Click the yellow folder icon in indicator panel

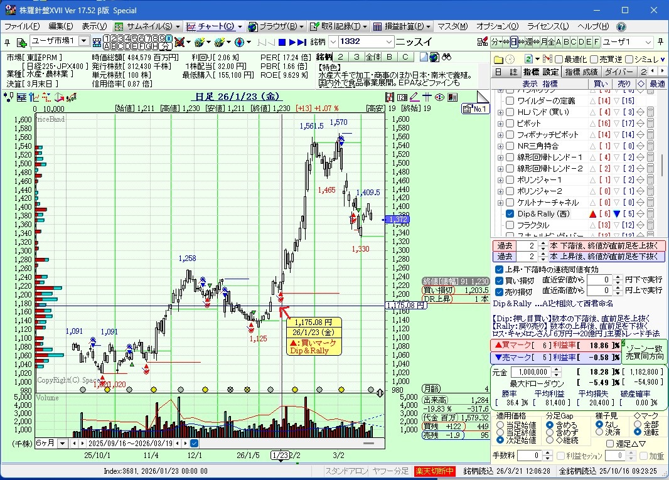(498, 59)
